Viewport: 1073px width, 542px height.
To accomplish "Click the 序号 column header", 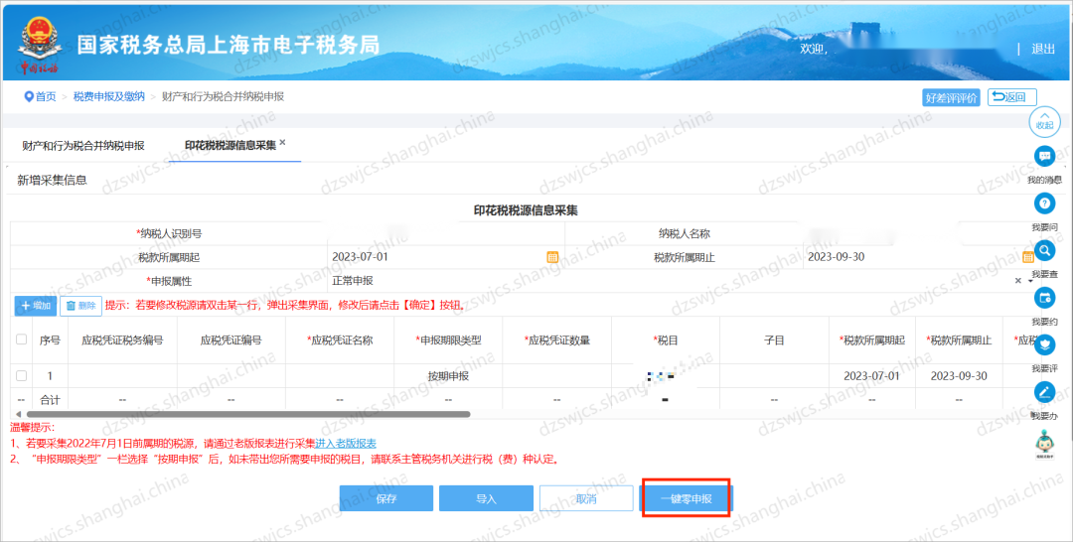I will [x=50, y=339].
